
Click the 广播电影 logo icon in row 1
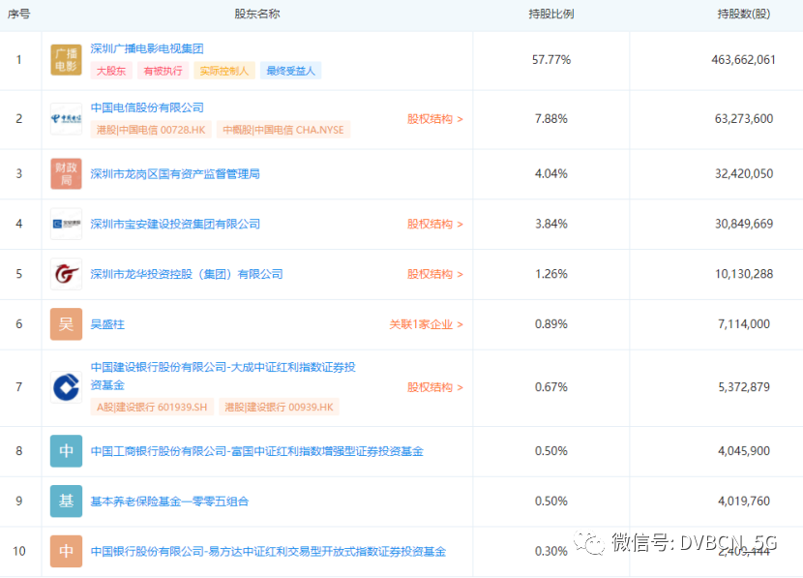(x=66, y=60)
